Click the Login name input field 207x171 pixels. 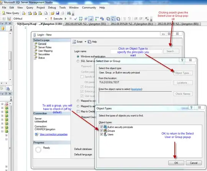(136, 51)
